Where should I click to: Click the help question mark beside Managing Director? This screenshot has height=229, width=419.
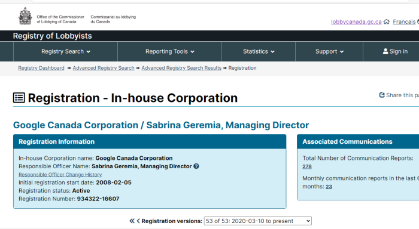[x=196, y=166]
